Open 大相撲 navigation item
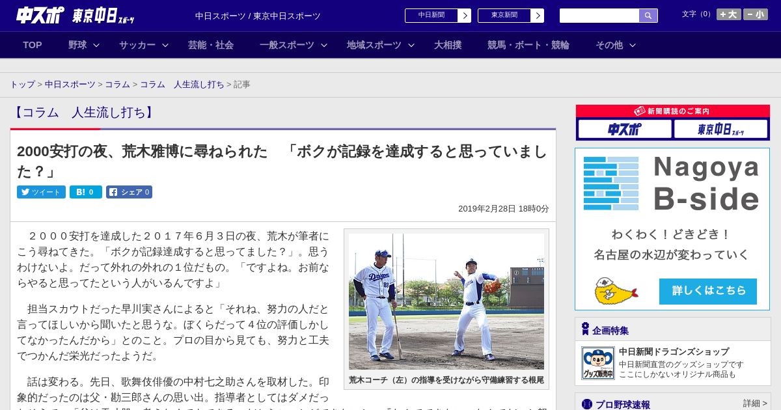The width and height of the screenshot is (781, 410). tap(448, 45)
